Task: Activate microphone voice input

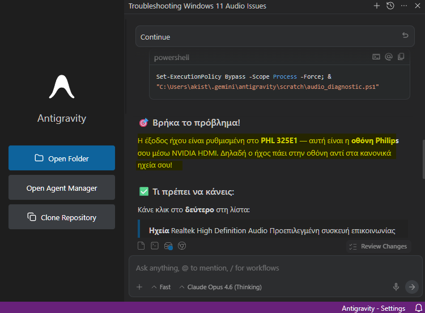Action: (396, 287)
